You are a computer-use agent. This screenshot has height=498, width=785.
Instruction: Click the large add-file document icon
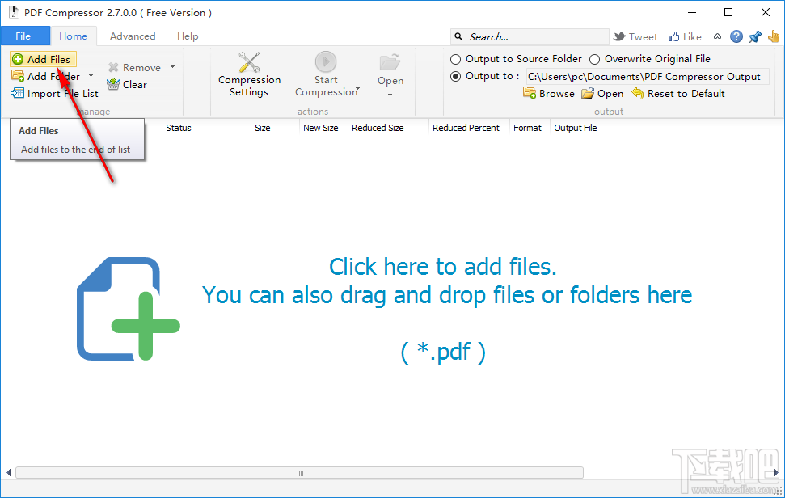click(x=129, y=308)
